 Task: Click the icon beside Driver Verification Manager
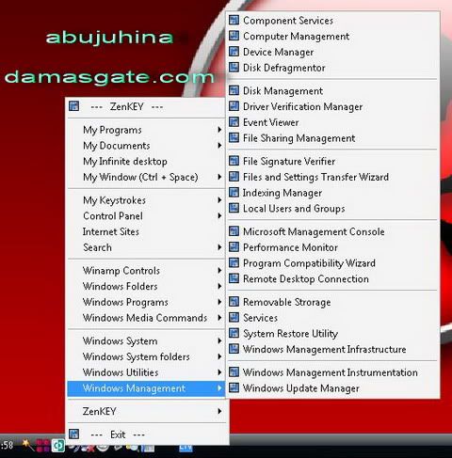pos(234,106)
